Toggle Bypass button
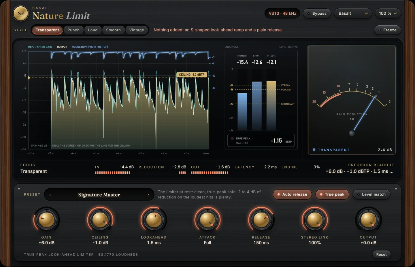The height and width of the screenshot is (267, 415). tap(317, 14)
